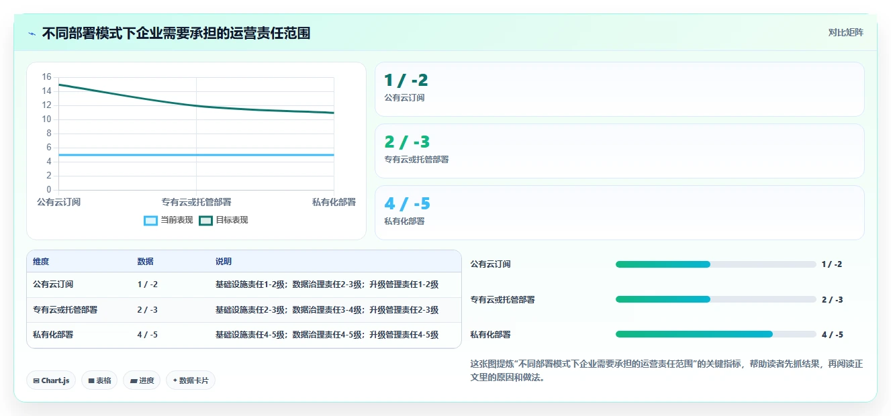This screenshot has width=891, height=416.
Task: Click the 私有化部署 label in the progress list
Action: (x=490, y=334)
